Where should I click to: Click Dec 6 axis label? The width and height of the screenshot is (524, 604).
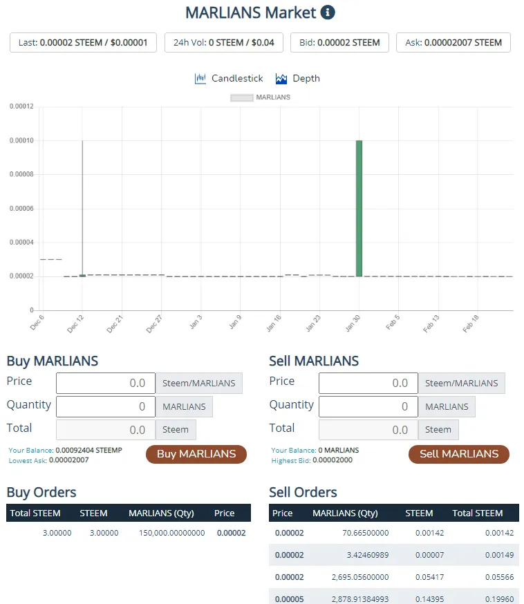(37, 323)
